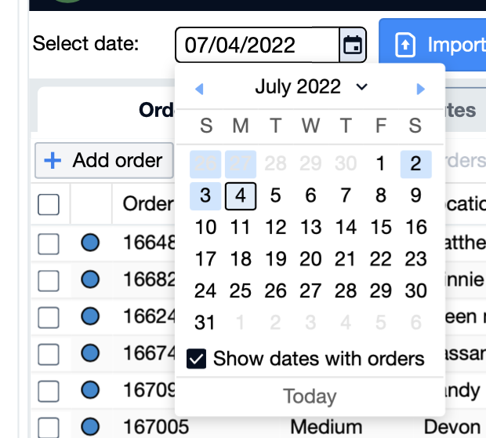
Task: Select July 15 in the calendar
Action: pyautogui.click(x=381, y=228)
